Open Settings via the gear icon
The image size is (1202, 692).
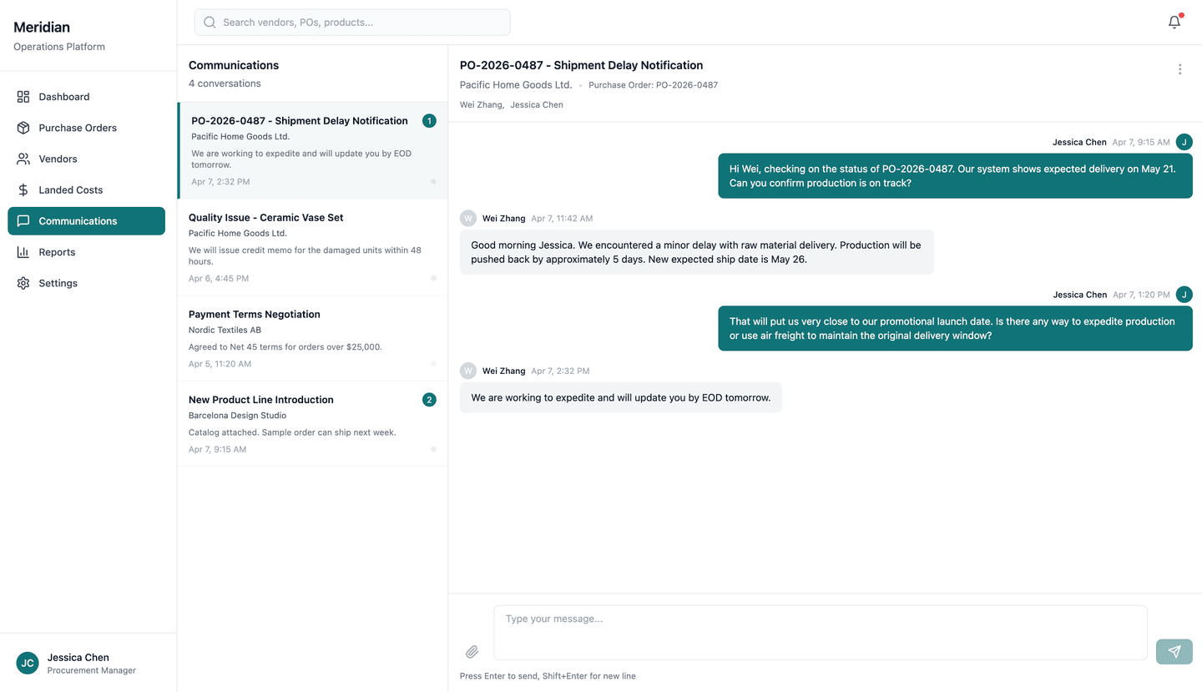[23, 283]
